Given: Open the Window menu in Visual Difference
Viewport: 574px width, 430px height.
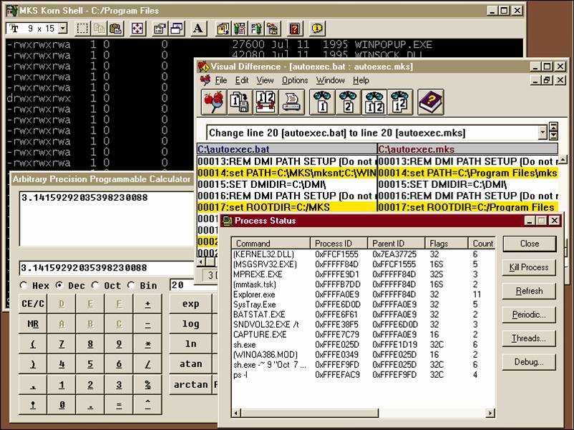Looking at the screenshot, I should click(x=331, y=80).
